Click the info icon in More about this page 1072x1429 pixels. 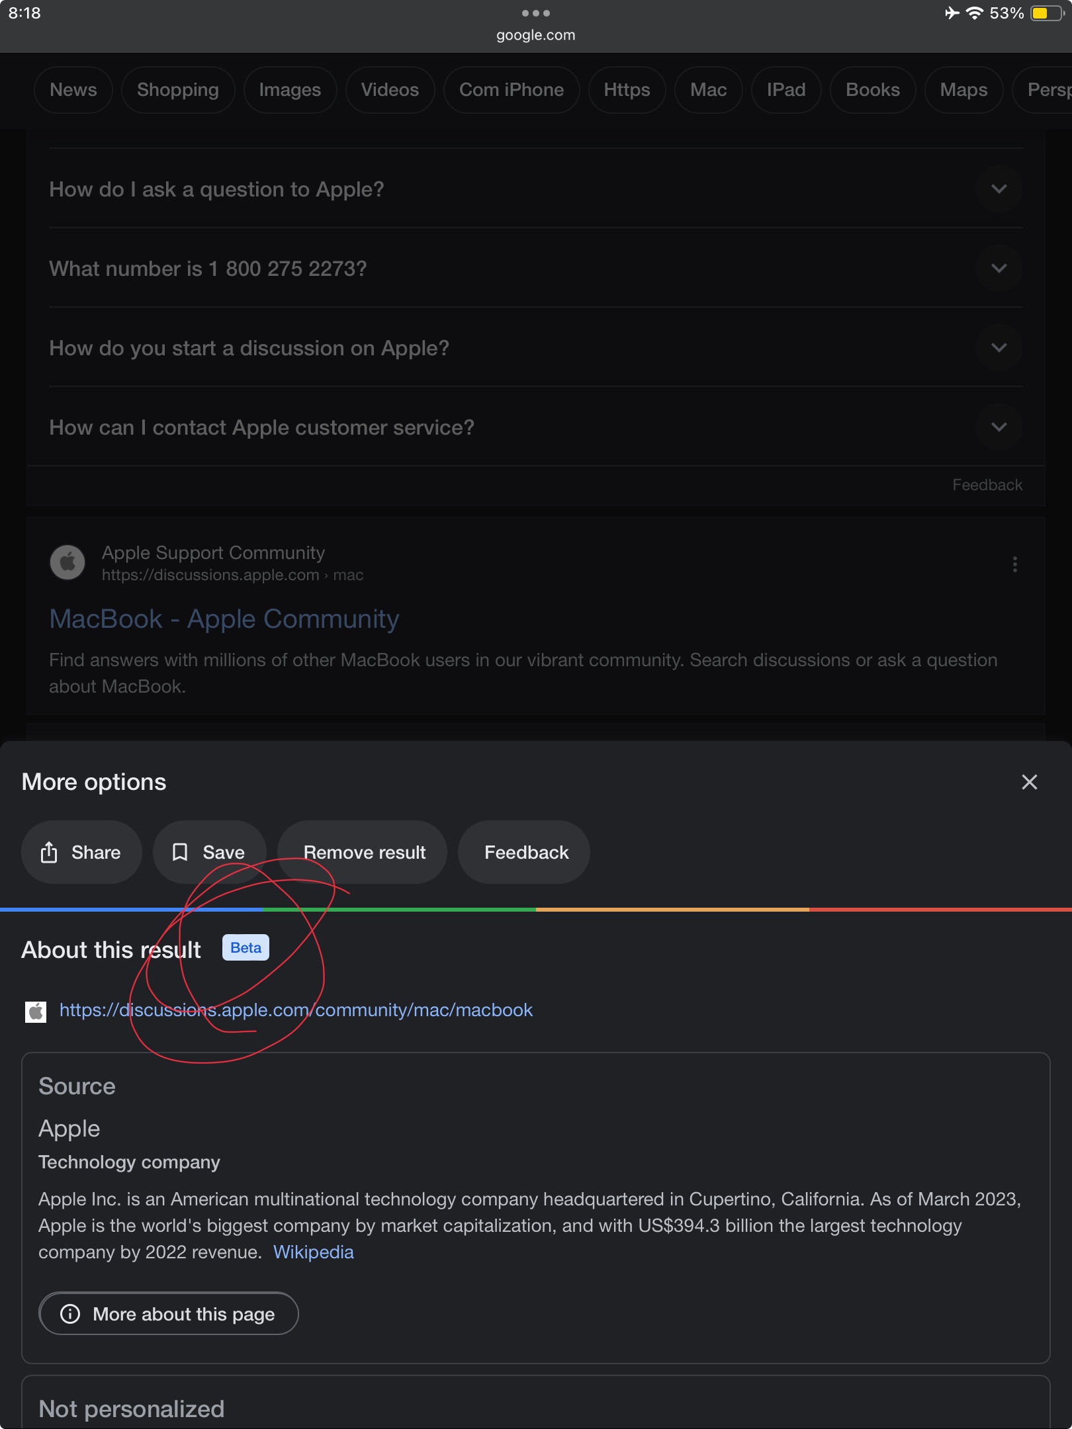click(x=71, y=1314)
